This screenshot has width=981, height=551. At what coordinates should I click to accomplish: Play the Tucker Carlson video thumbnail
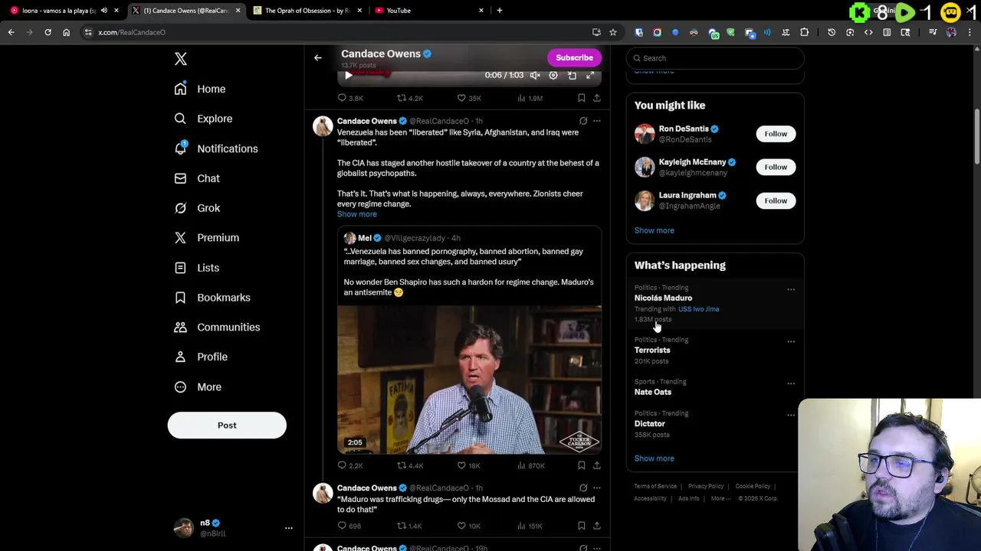click(x=470, y=380)
